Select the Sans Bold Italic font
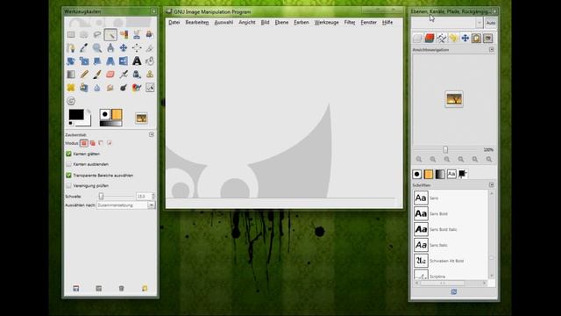The image size is (561, 316). pos(451,229)
